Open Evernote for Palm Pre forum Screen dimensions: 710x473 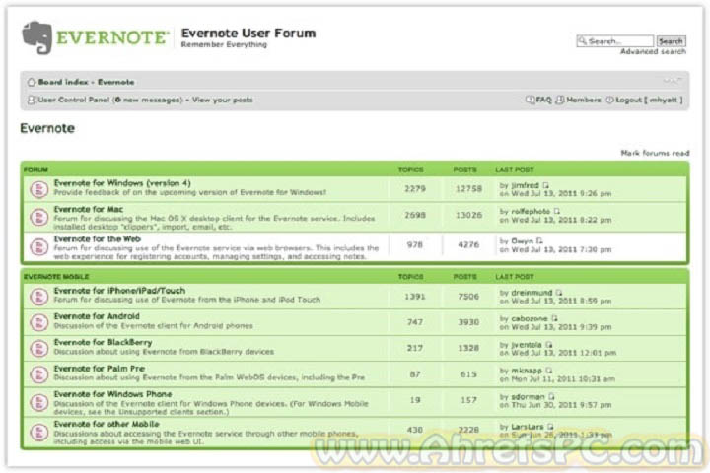coord(100,369)
